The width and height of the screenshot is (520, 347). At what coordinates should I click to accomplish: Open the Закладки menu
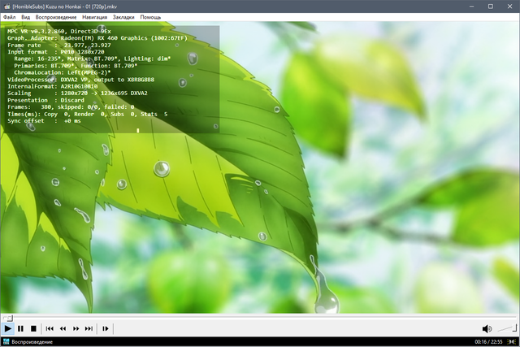123,17
